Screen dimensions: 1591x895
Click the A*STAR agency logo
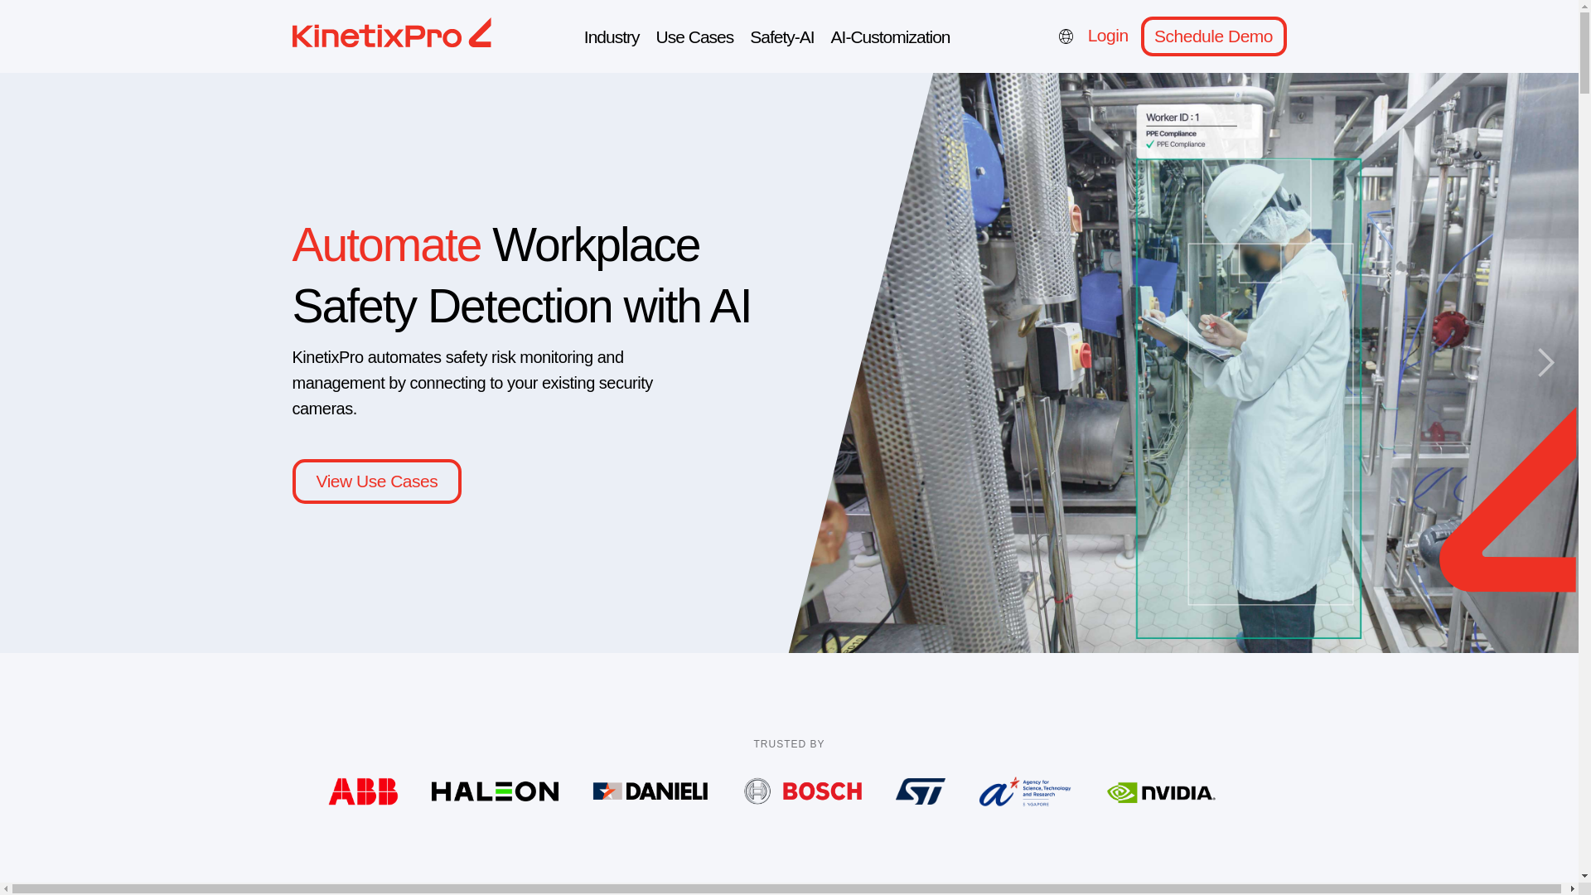pos(1025,791)
